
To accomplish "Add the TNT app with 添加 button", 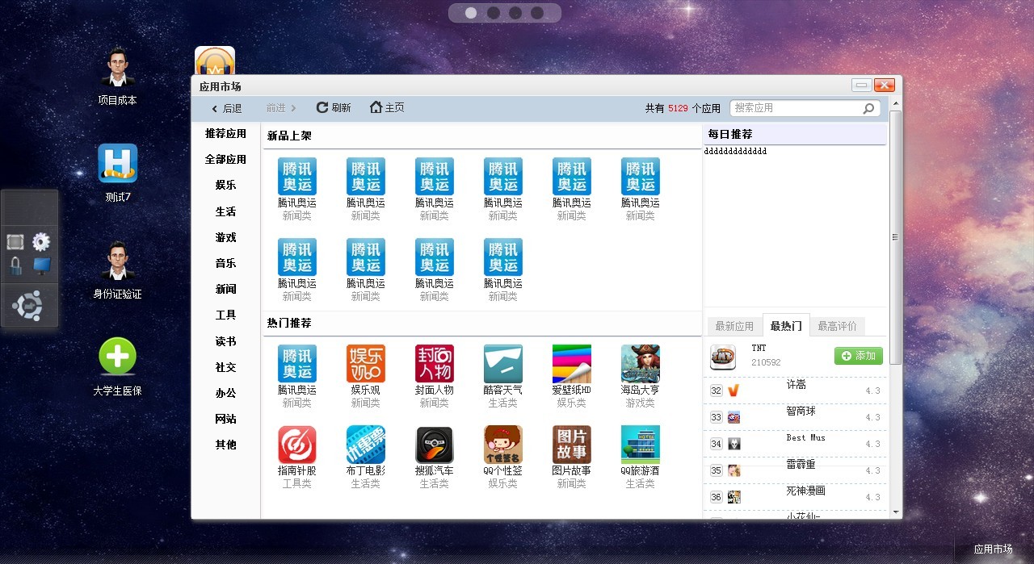I will [x=858, y=356].
